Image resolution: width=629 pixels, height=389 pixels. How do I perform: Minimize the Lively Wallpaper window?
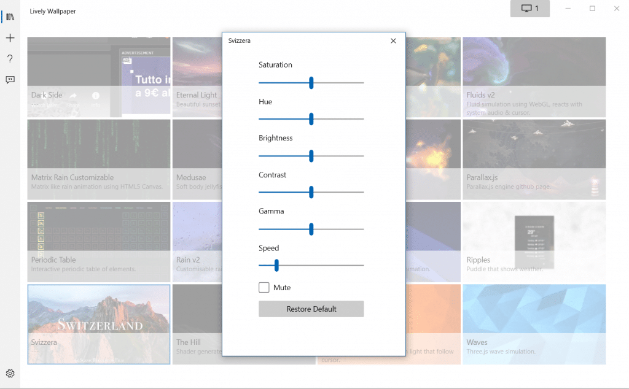click(x=568, y=9)
